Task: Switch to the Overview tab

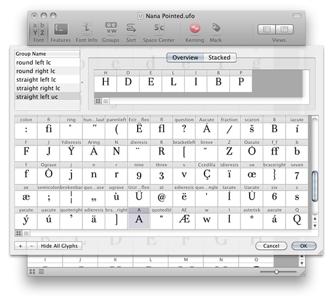Action: click(x=185, y=58)
